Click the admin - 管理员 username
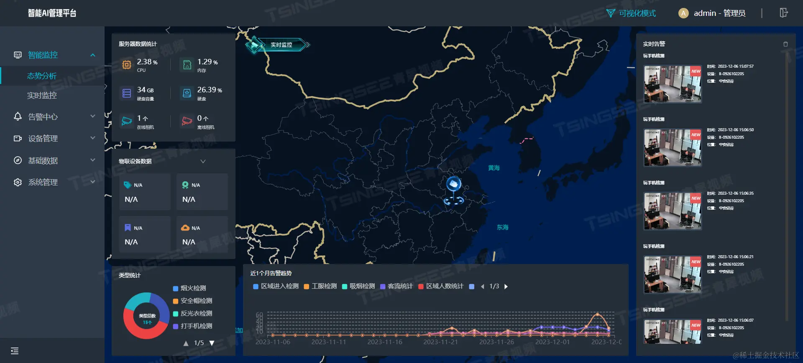Viewport: 803px width, 363px height. 719,13
